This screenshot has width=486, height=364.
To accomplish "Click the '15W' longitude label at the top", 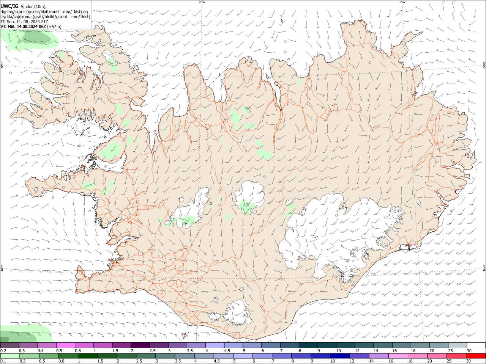I will coord(402,2).
